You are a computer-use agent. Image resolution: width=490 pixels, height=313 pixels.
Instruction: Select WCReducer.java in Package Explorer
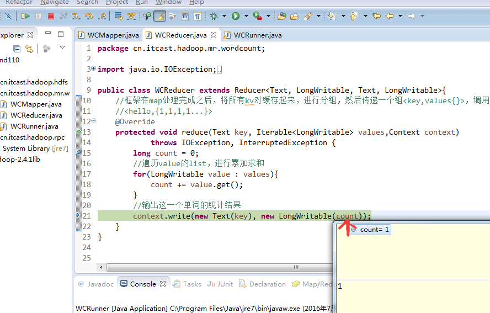click(36, 115)
